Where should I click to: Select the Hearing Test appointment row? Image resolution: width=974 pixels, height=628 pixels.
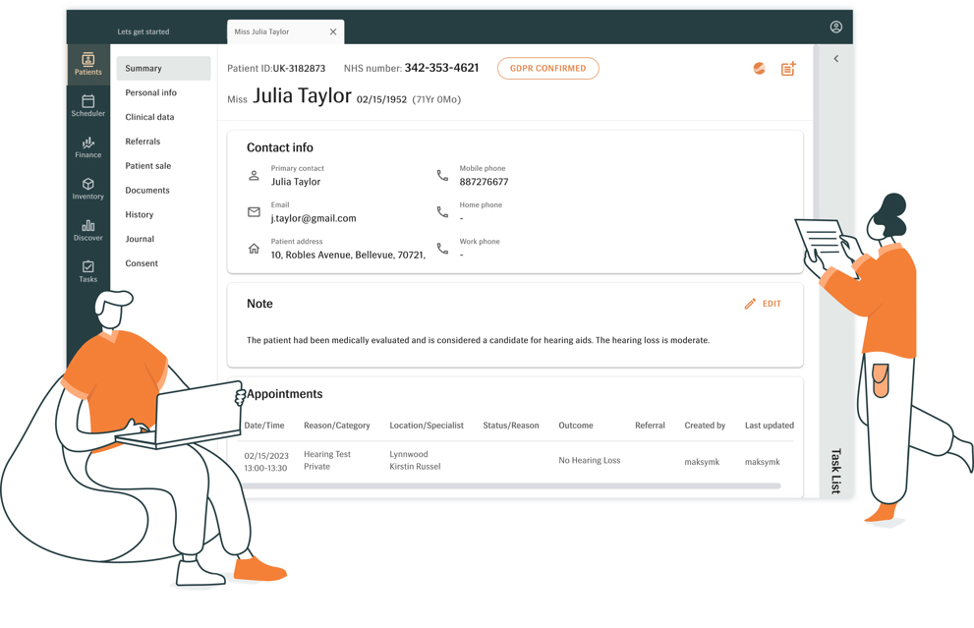[x=511, y=461]
